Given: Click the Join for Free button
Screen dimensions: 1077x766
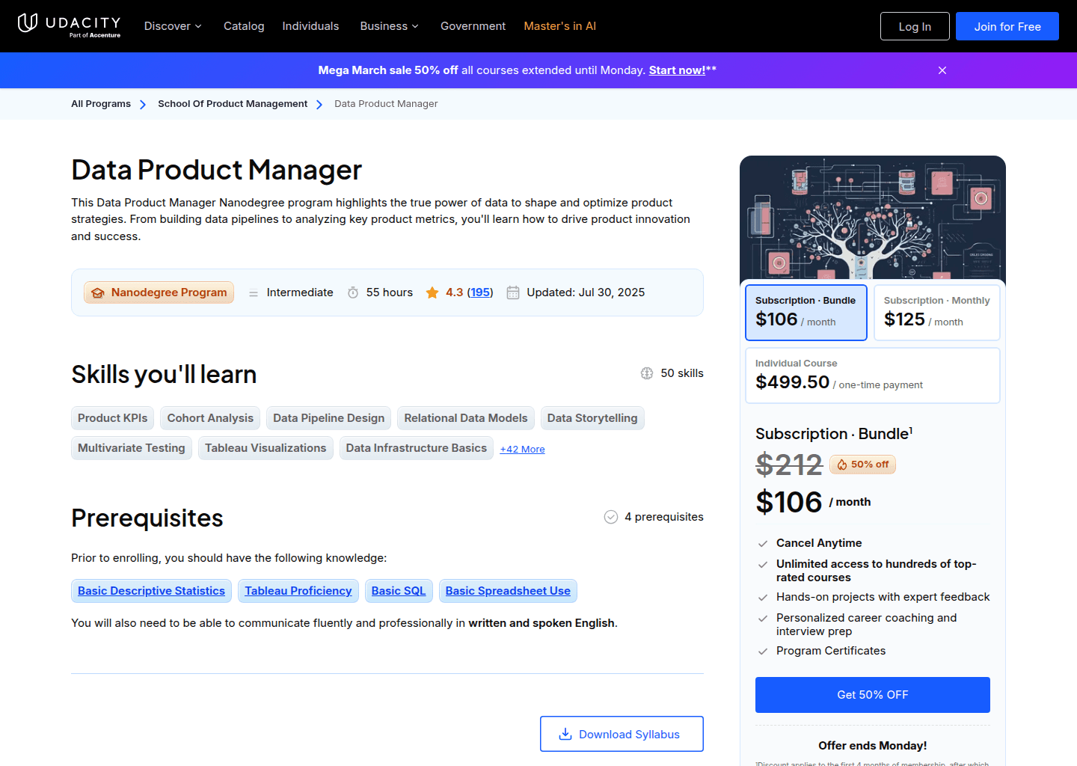Looking at the screenshot, I should coord(1007,25).
